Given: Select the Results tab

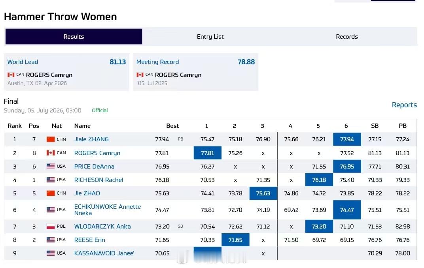Looking at the screenshot, I should [74, 36].
